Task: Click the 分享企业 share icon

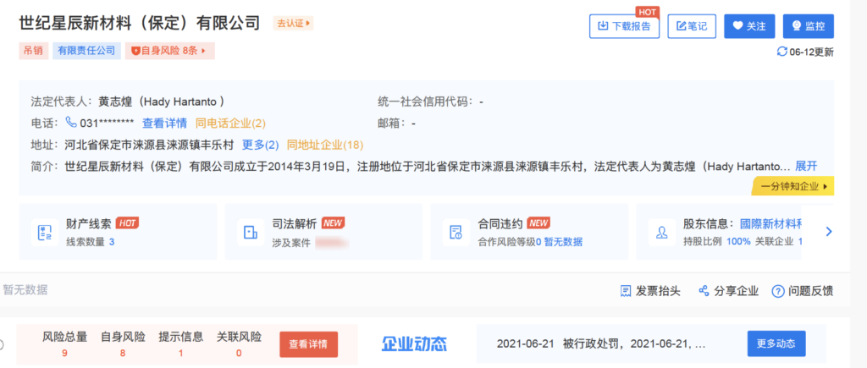Action: pyautogui.click(x=704, y=291)
